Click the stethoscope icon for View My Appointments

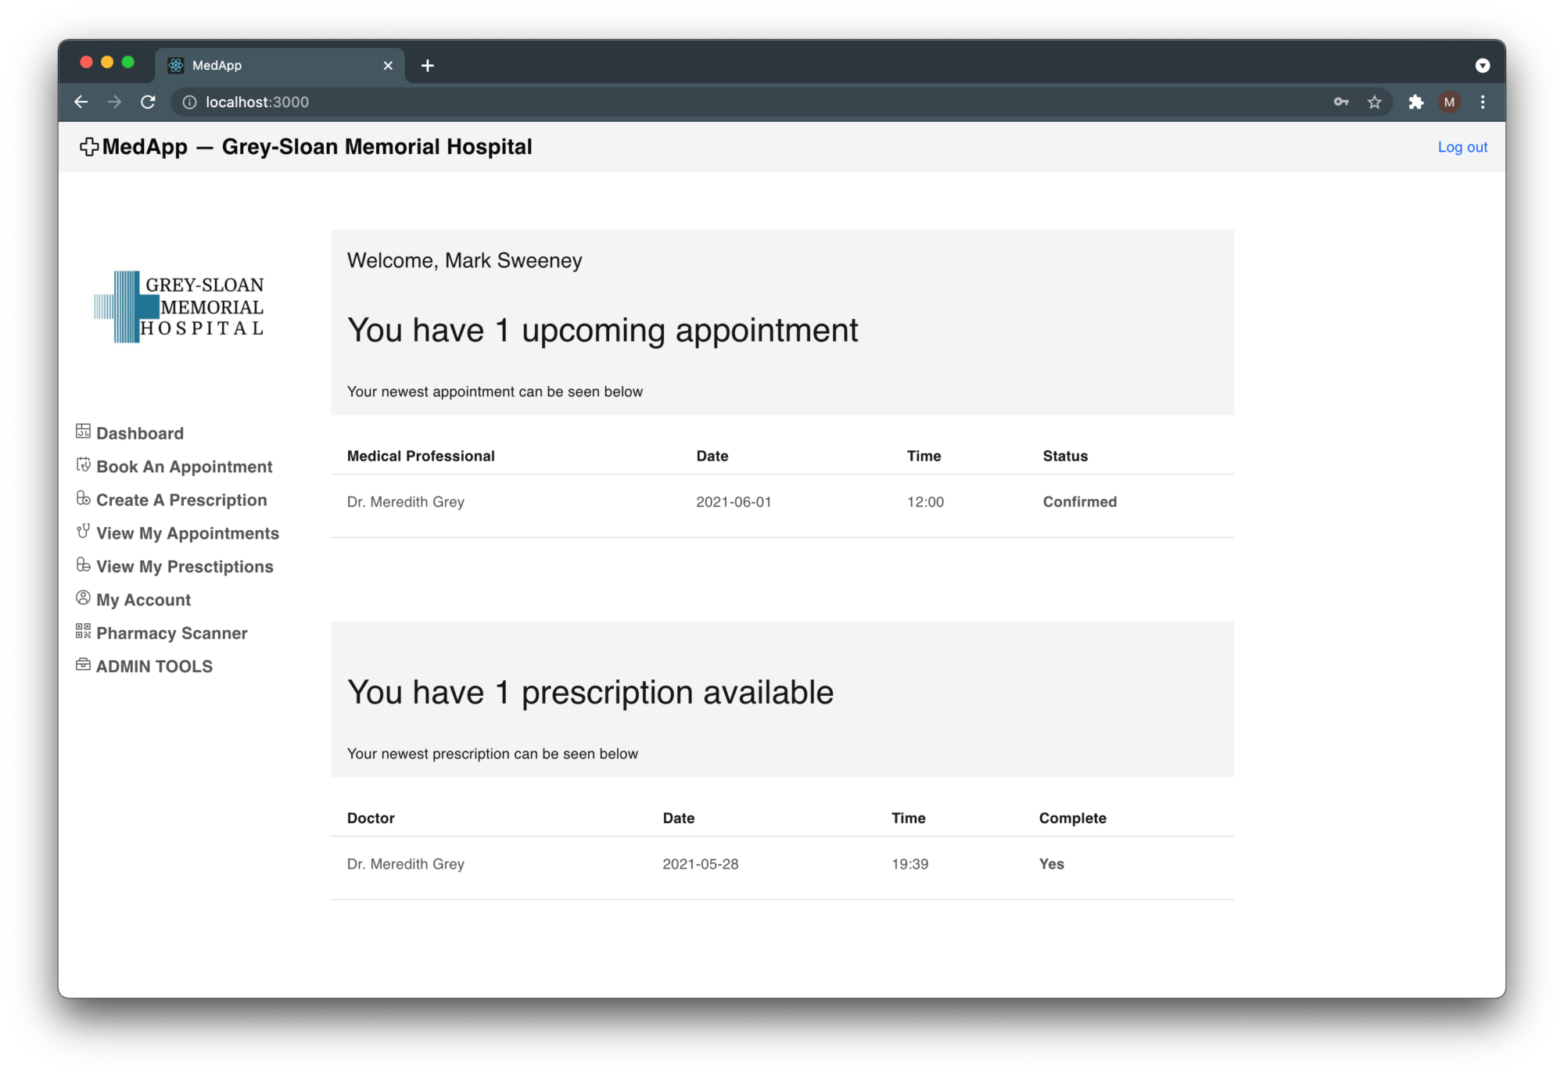click(83, 532)
